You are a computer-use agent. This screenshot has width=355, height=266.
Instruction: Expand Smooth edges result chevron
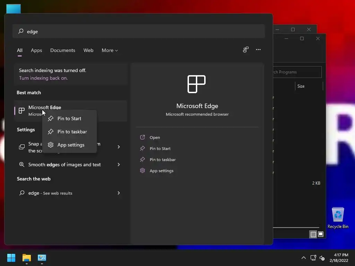119,165
